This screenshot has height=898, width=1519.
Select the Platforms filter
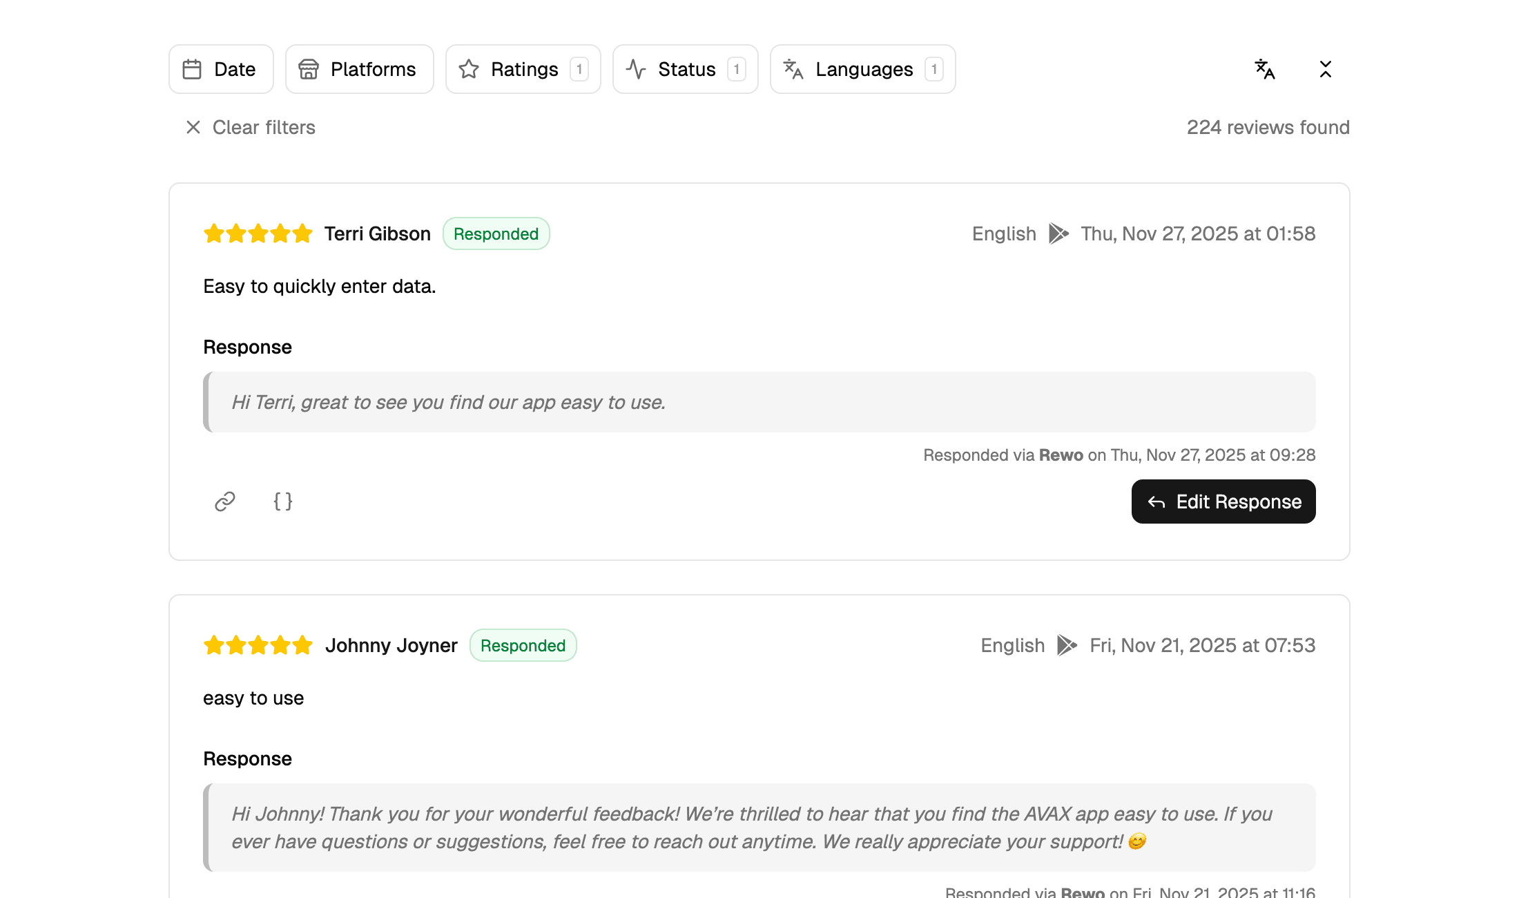coord(359,69)
